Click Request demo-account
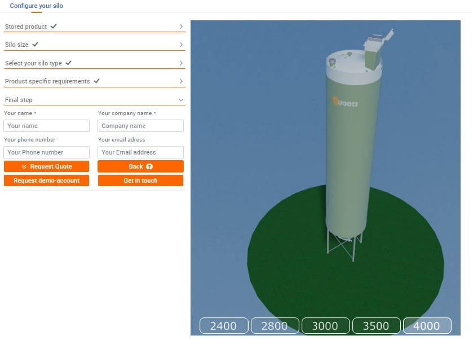Viewport: 473px width, 340px height. tap(46, 180)
